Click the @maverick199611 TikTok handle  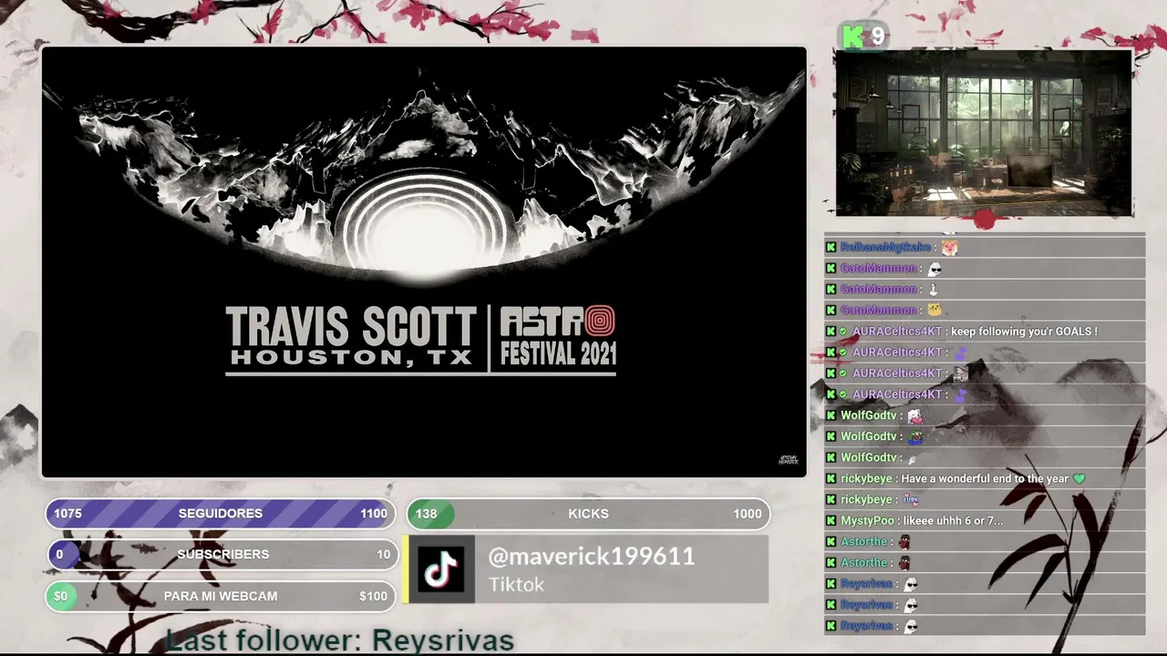[x=592, y=557]
